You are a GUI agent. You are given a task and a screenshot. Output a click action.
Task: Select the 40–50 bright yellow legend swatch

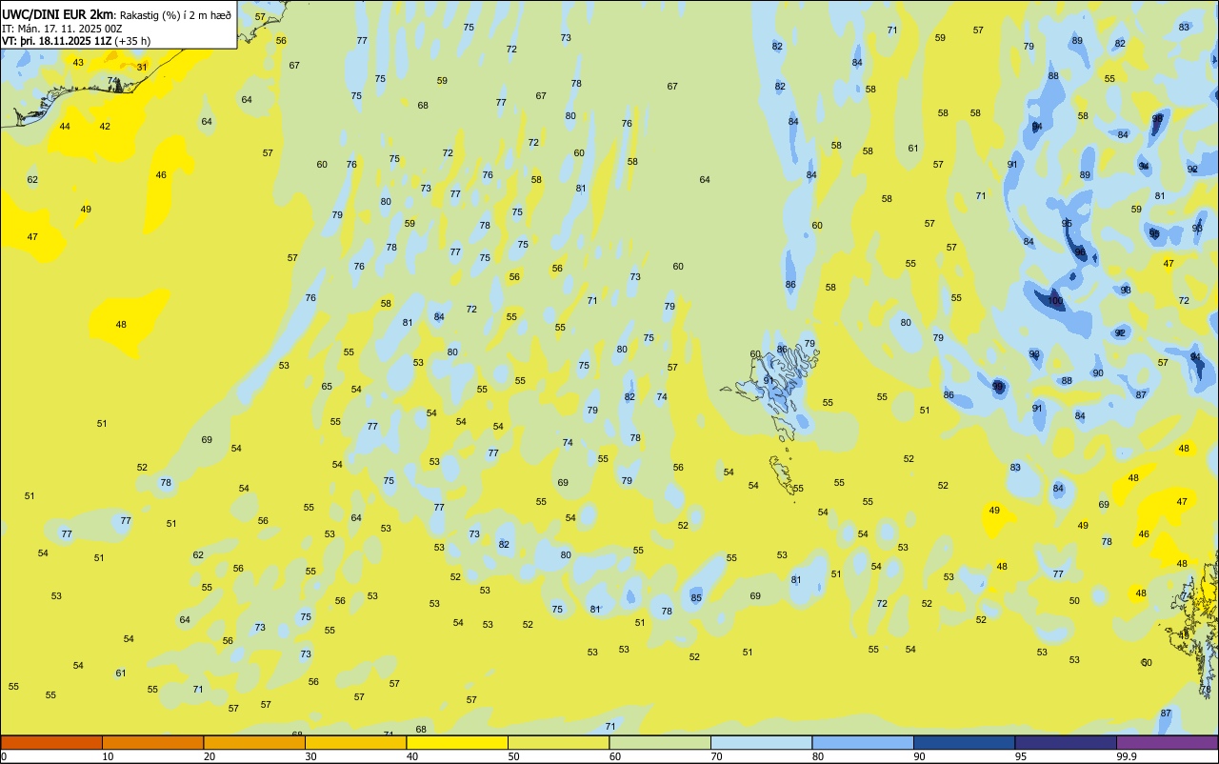click(457, 742)
